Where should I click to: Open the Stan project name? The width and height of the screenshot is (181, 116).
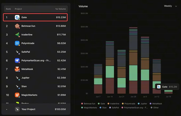pos(24,86)
